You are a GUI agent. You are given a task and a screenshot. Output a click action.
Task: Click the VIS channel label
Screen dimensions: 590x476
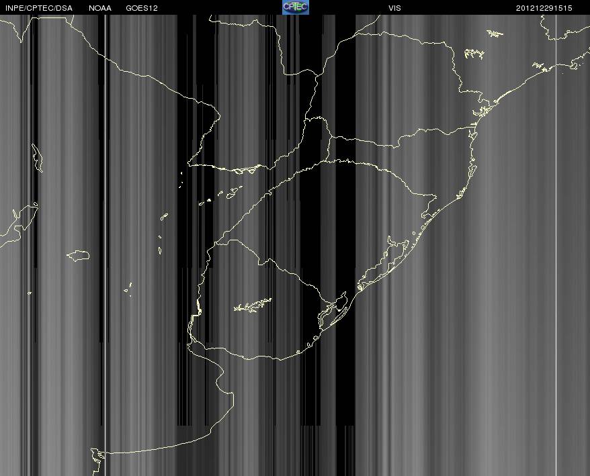394,8
